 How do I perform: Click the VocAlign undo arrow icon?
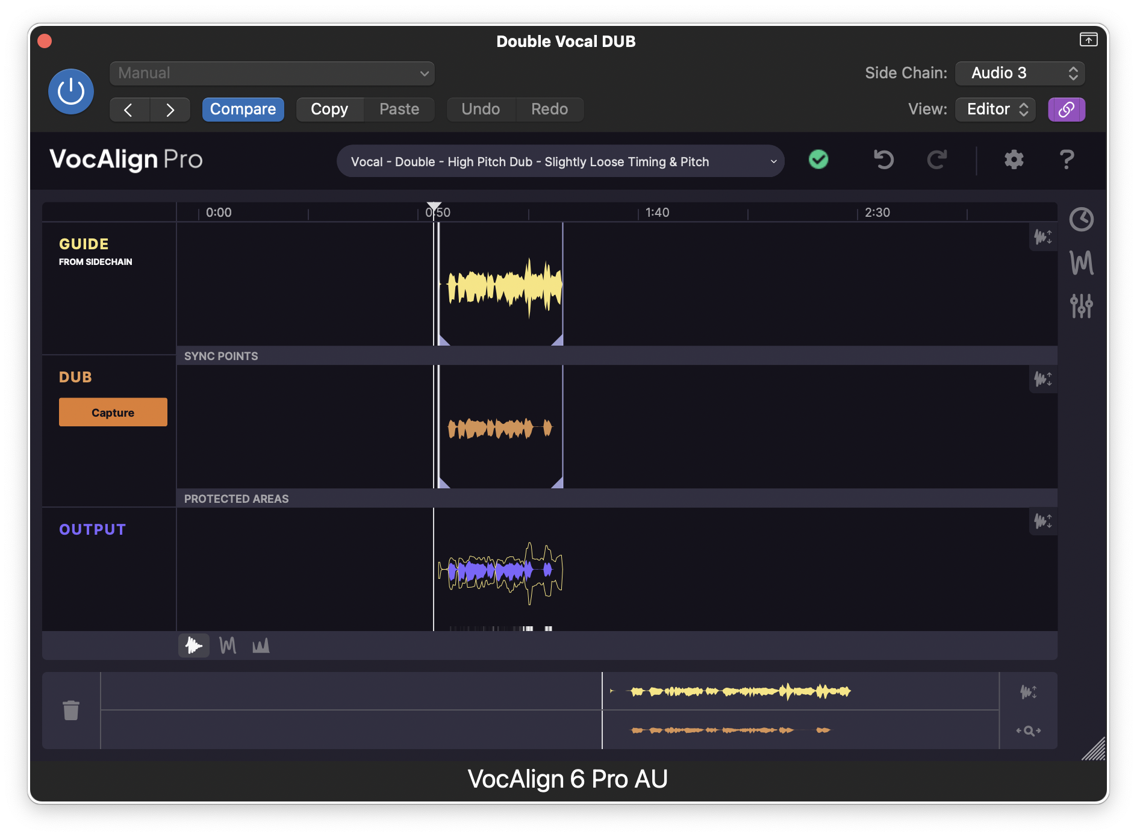click(883, 160)
